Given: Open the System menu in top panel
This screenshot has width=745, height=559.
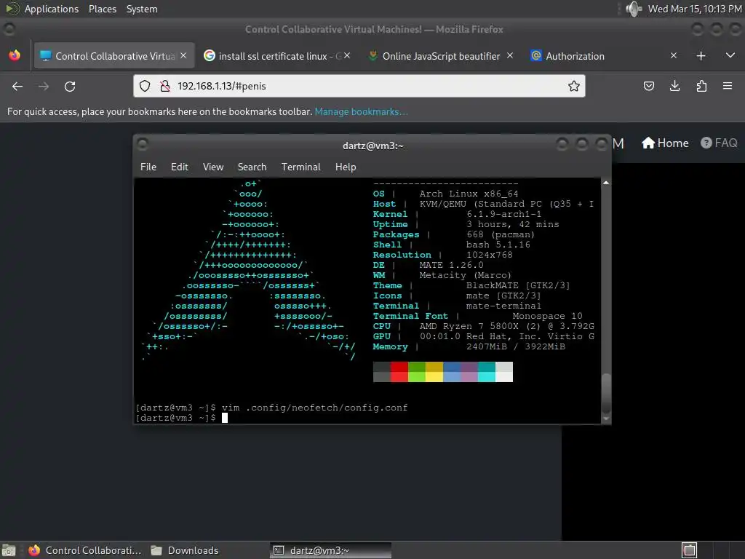Looking at the screenshot, I should [x=142, y=9].
